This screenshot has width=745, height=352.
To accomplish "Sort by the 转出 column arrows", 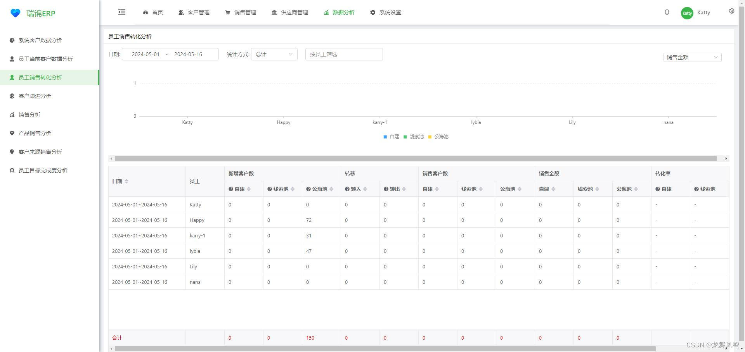I will click(x=404, y=189).
